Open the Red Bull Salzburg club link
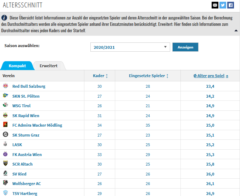Viewport: 240px width, 196px height. click(29, 86)
